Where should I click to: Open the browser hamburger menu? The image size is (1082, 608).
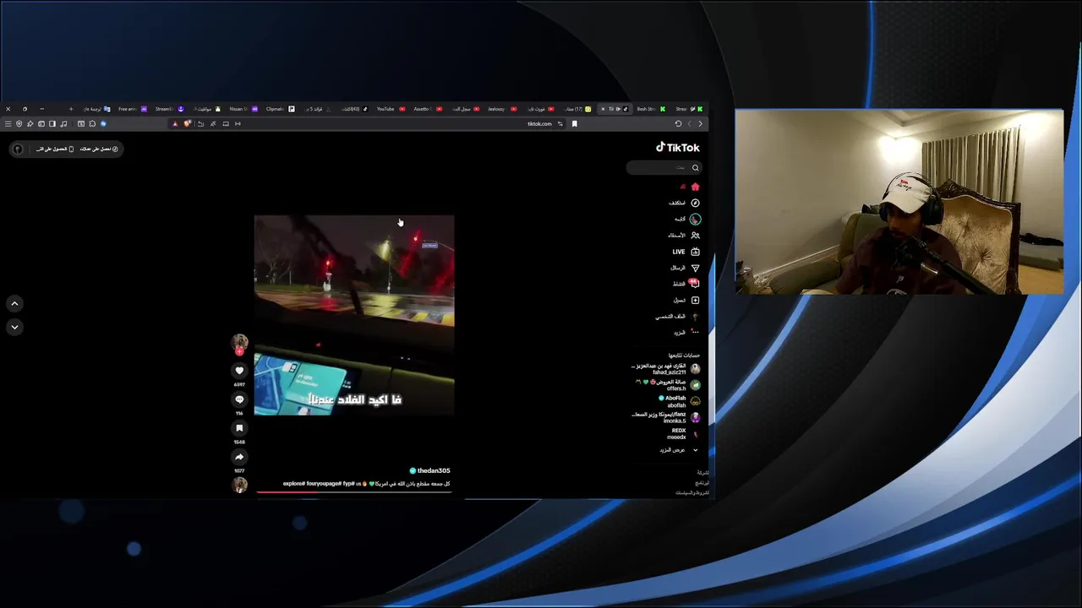pos(8,124)
